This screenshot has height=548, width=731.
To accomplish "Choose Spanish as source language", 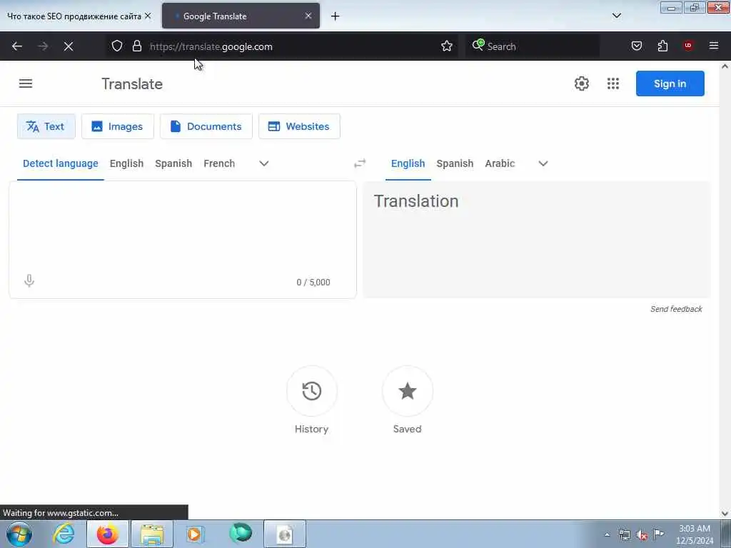I will tap(173, 163).
